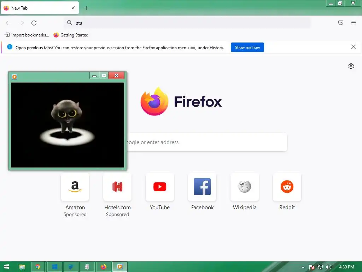Click the media player window's title icon
The height and width of the screenshot is (272, 362).
click(x=14, y=76)
